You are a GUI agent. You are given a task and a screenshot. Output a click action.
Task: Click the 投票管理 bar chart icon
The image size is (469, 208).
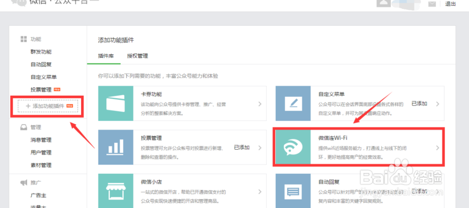tap(115, 148)
